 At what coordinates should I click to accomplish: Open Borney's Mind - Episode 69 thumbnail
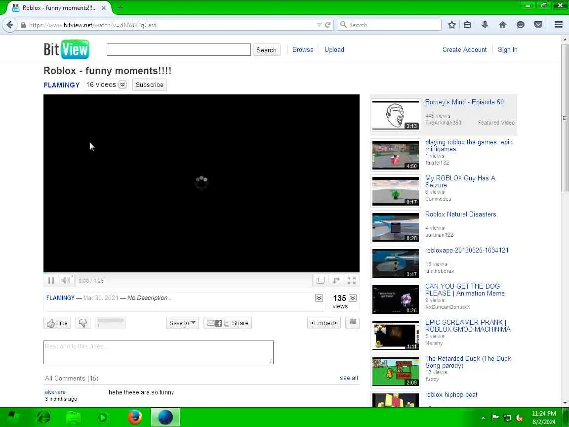[x=396, y=116]
